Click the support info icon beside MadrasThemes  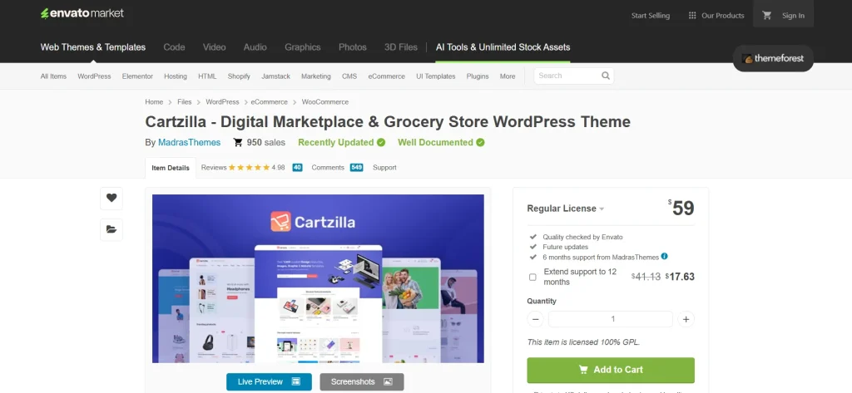[x=664, y=257]
